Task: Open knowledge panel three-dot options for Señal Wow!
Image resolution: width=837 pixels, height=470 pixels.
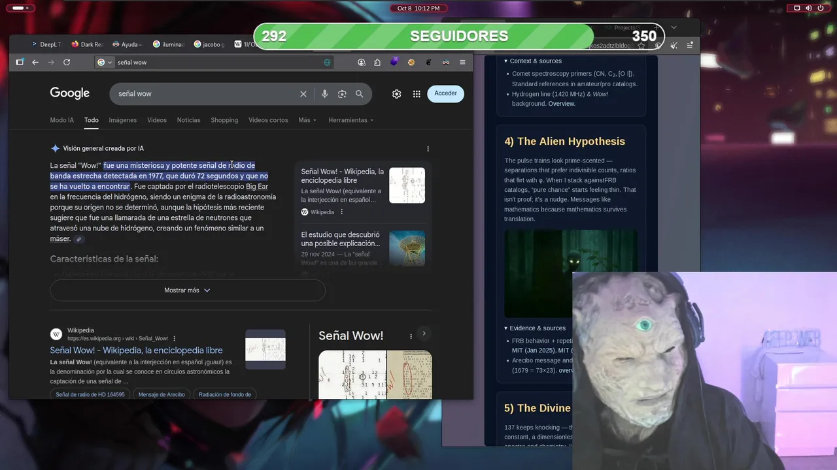Action: tap(411, 336)
